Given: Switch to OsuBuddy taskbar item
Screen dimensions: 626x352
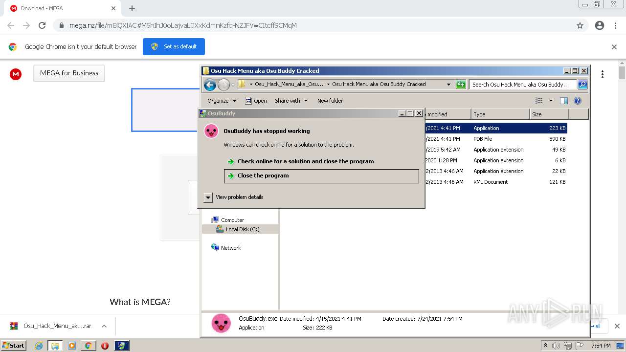Looking at the screenshot, I should click(x=122, y=346).
